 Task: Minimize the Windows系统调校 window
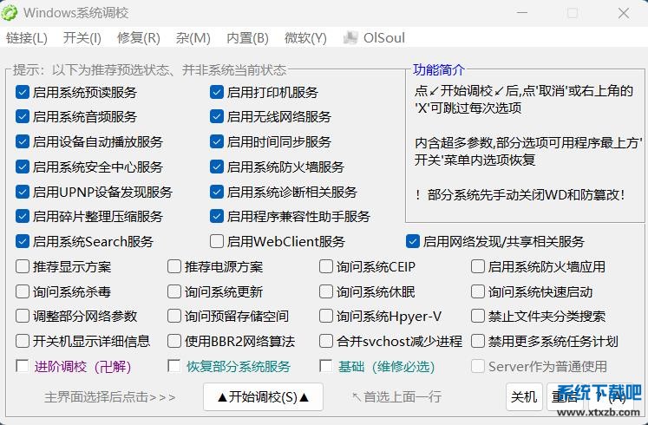click(522, 13)
